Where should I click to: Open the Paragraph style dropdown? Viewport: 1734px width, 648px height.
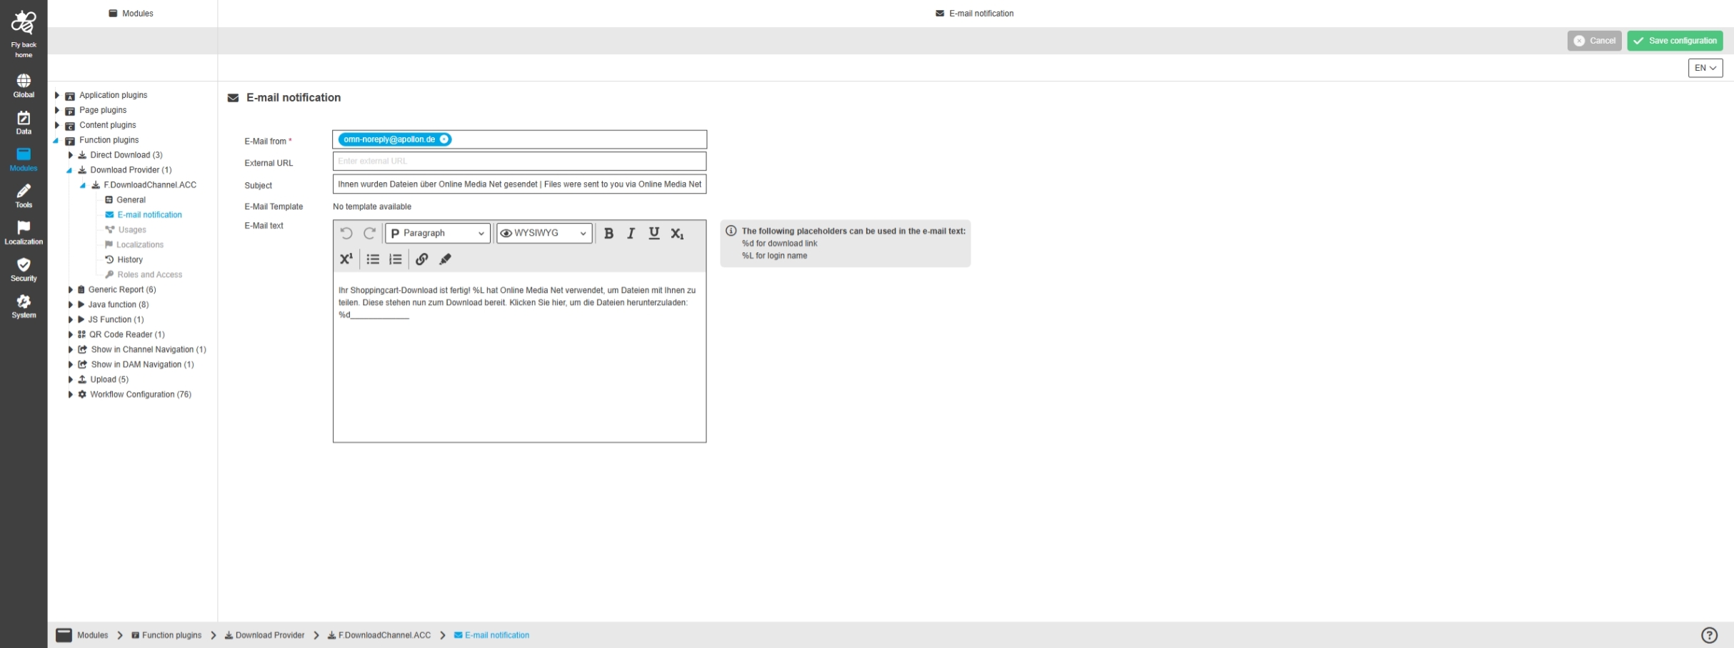pos(438,233)
